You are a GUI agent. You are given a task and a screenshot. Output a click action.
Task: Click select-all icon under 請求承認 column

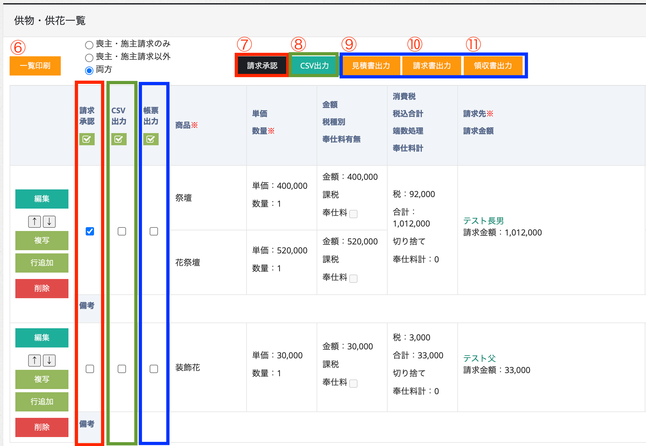tap(87, 139)
